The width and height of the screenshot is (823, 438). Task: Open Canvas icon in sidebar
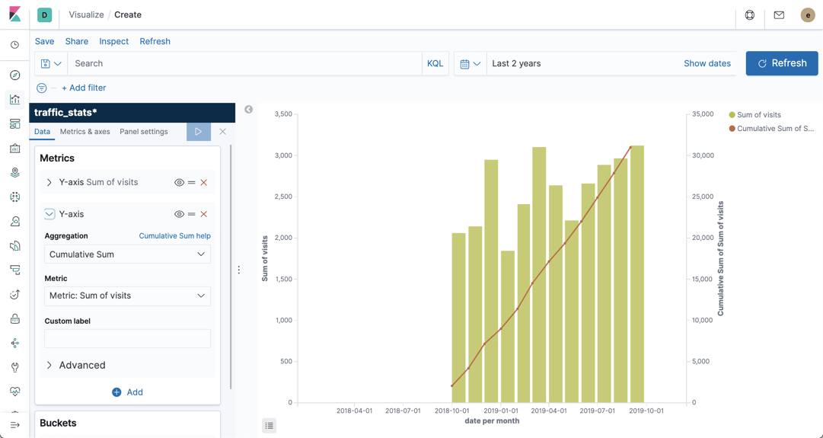coord(14,148)
